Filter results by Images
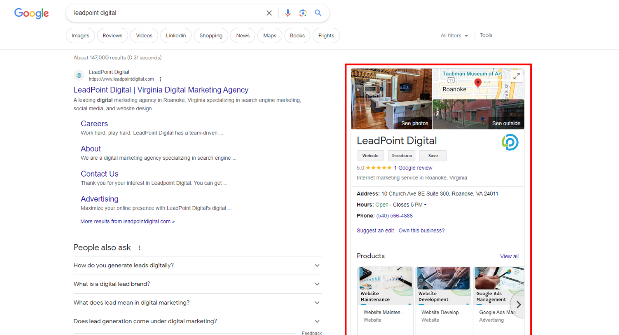The width and height of the screenshot is (619, 335). pyautogui.click(x=80, y=35)
